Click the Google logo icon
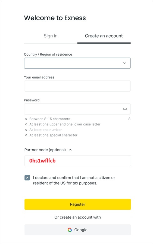 70,230
